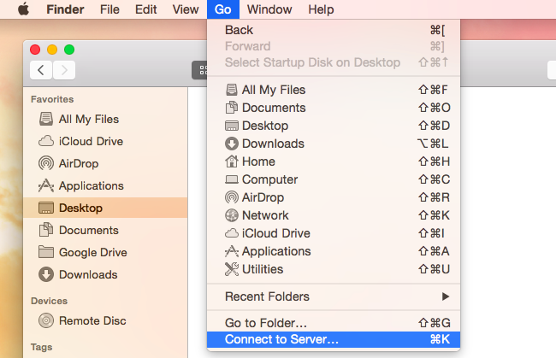Select Desktop in the sidebar
Viewport: 556px width, 358px height.
(x=105, y=208)
